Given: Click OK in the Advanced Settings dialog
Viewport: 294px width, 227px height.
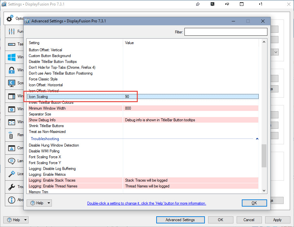Looking at the screenshot, I should pos(254,203).
